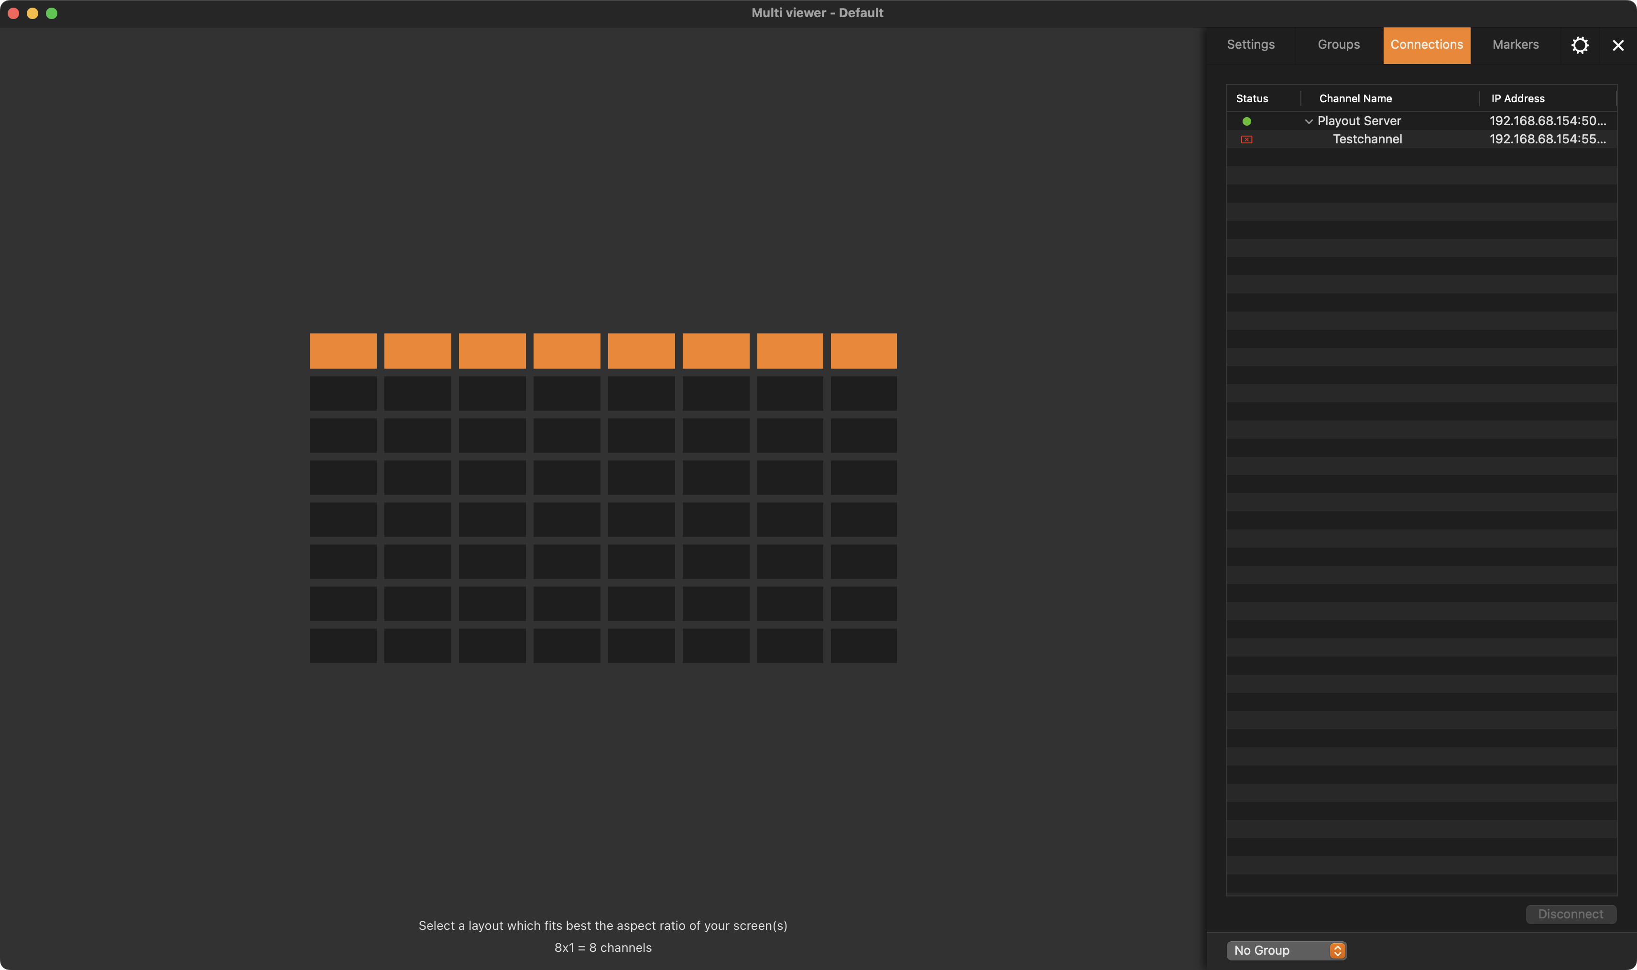This screenshot has height=970, width=1637.
Task: Open the Settings tab
Action: coord(1251,45)
